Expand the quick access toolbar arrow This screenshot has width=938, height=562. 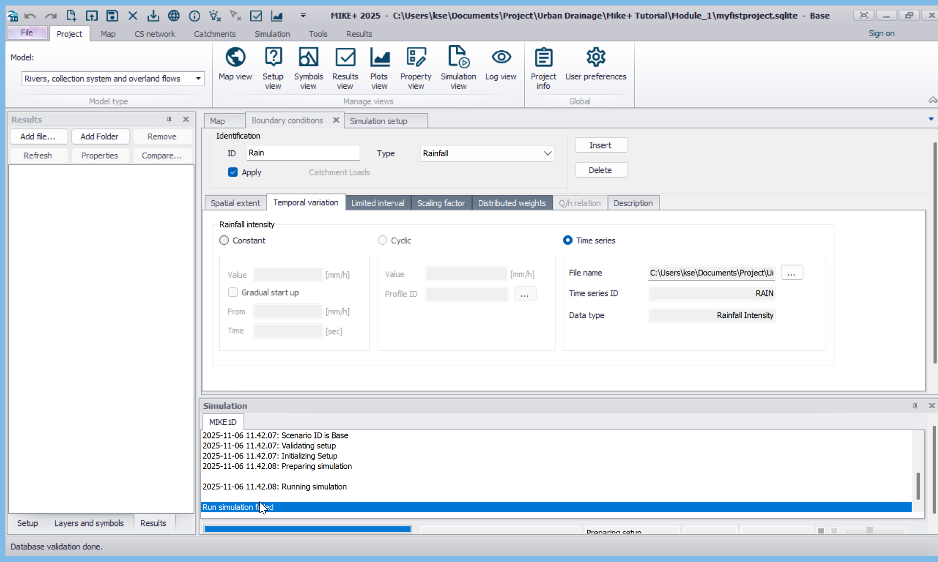[303, 16]
